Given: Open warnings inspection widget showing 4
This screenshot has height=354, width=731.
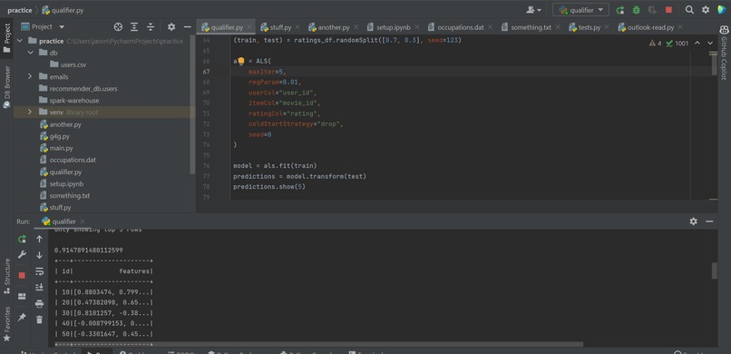Looking at the screenshot, I should click(655, 44).
